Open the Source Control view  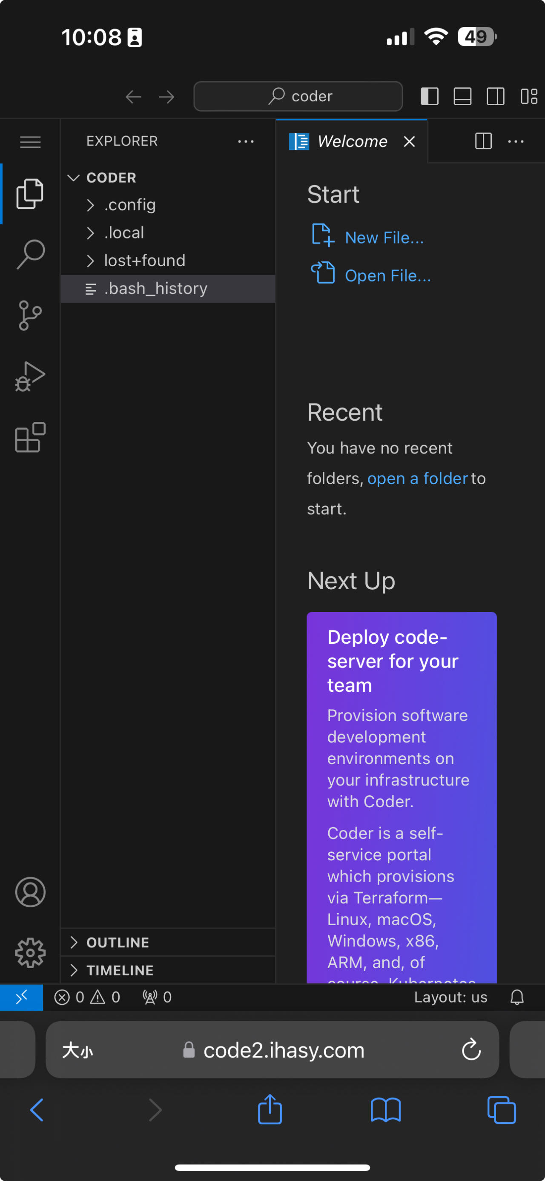(30, 315)
